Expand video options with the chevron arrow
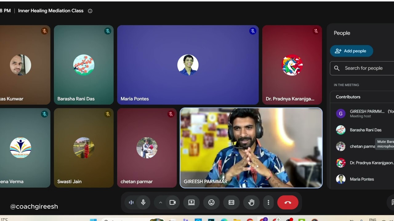 point(160,202)
